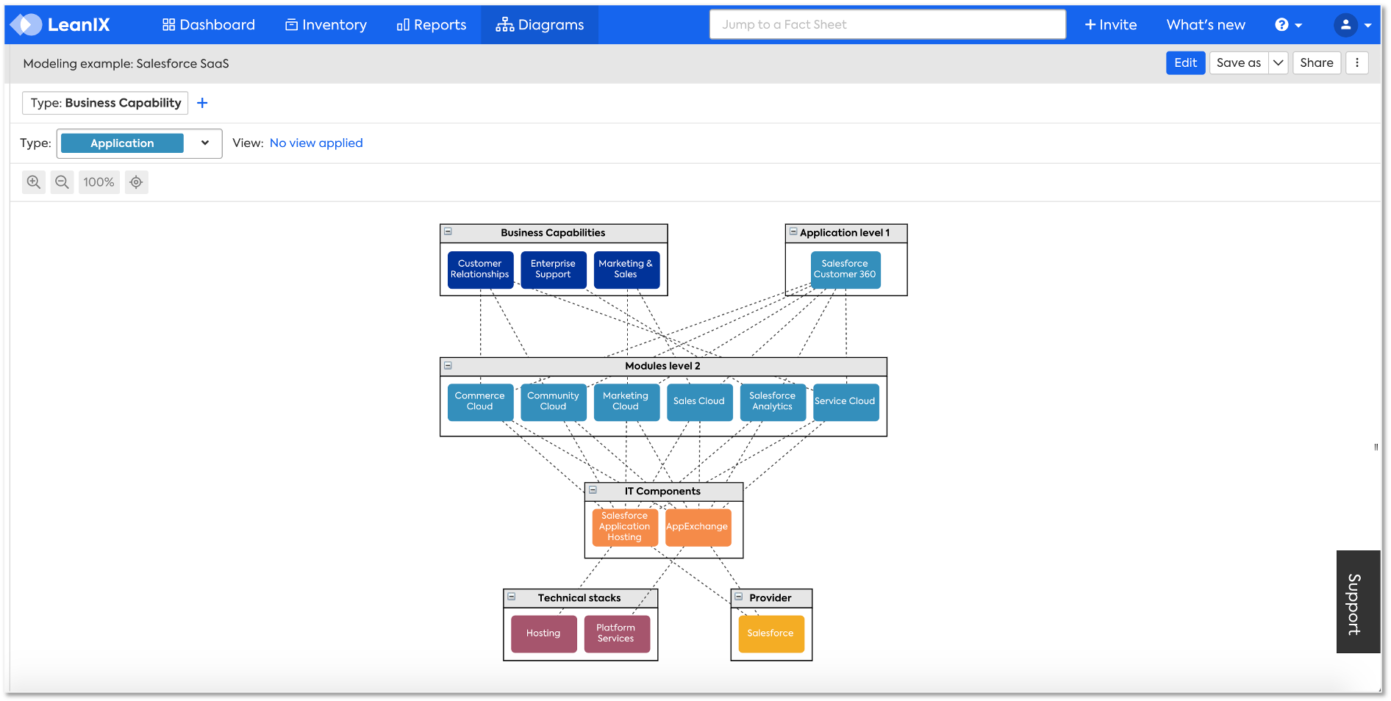1391x701 pixels.
Task: Collapse the Modules level 2 container
Action: (448, 365)
